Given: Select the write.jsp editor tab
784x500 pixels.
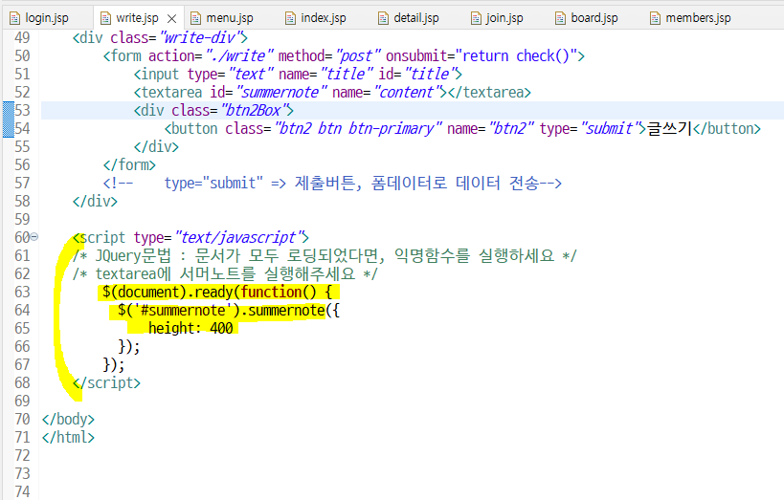Looking at the screenshot, I should [x=137, y=18].
